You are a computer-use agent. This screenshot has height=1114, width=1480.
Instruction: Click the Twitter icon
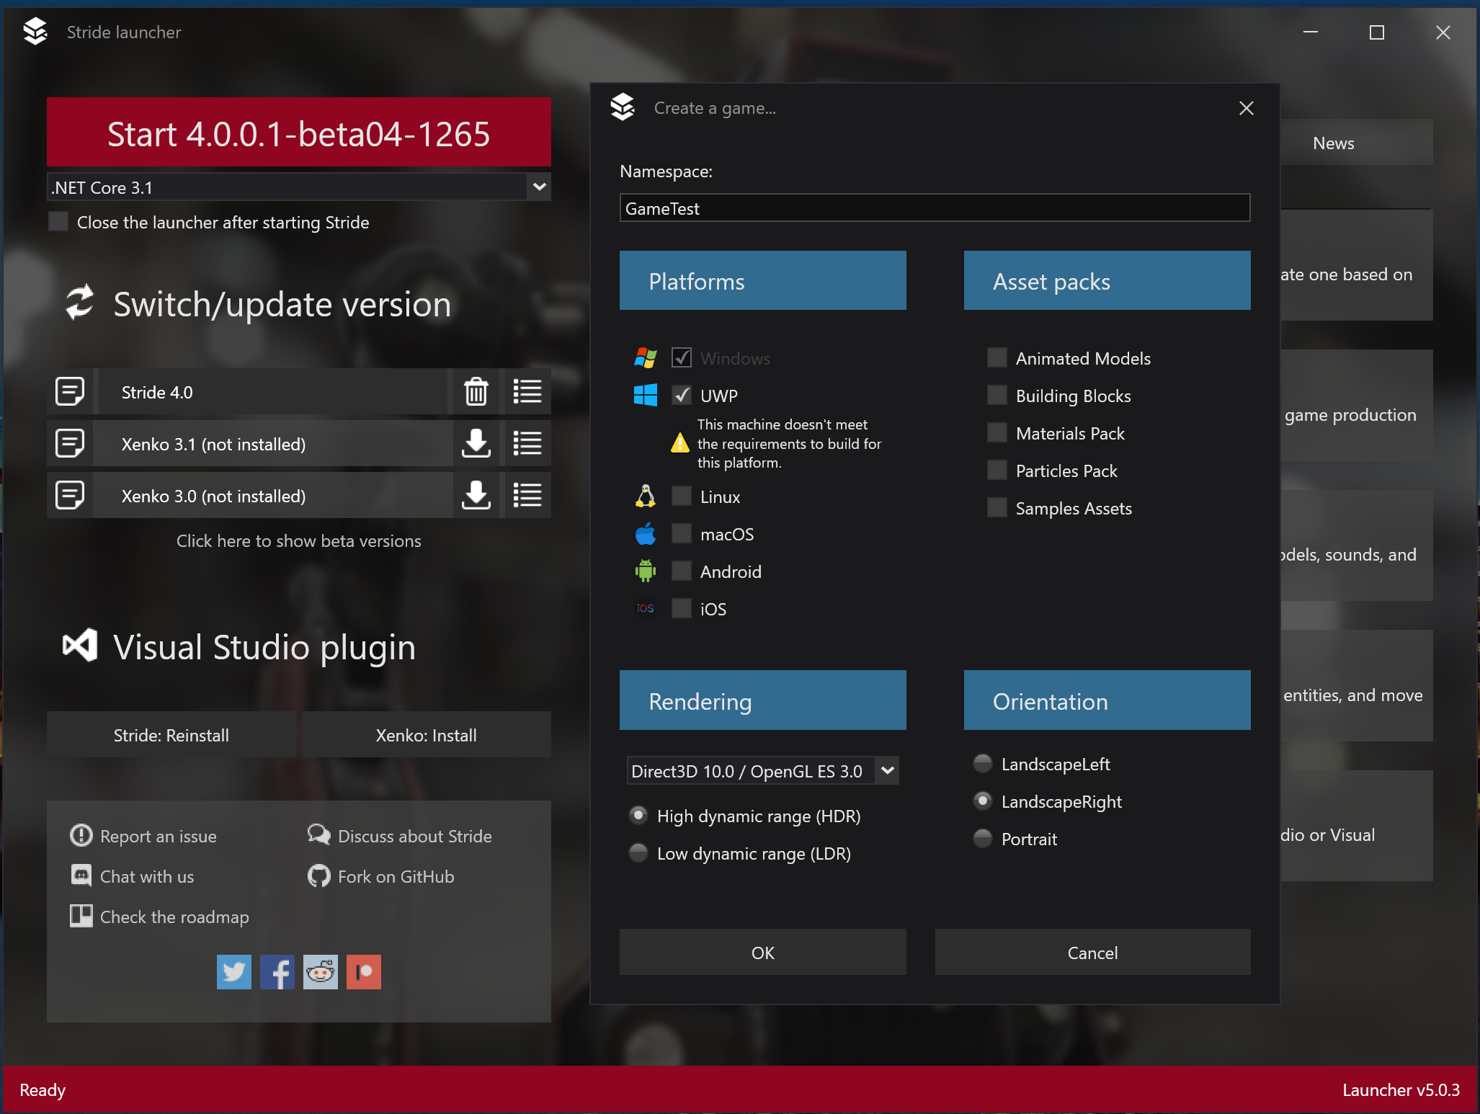point(233,972)
